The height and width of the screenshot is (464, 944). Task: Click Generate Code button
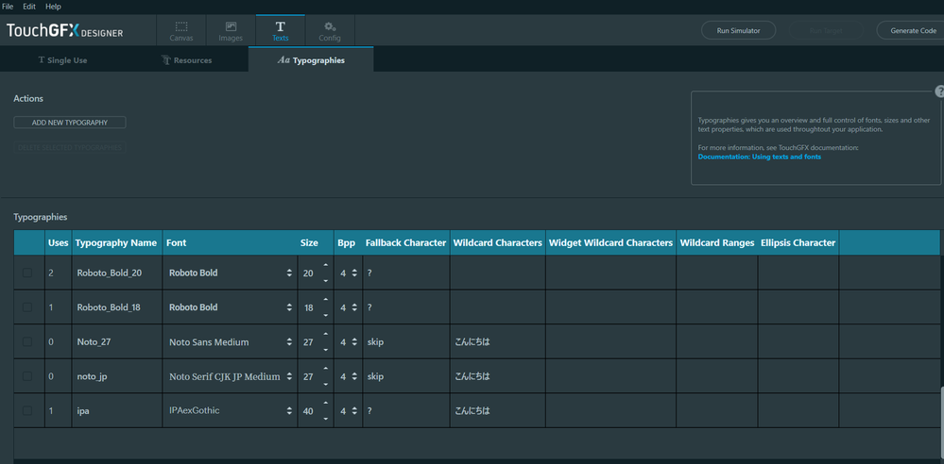tap(913, 31)
